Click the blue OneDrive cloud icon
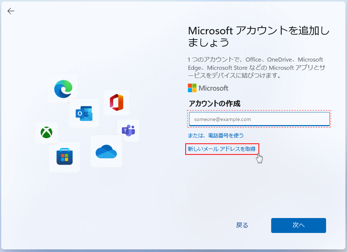This screenshot has width=347, height=252. (106, 151)
